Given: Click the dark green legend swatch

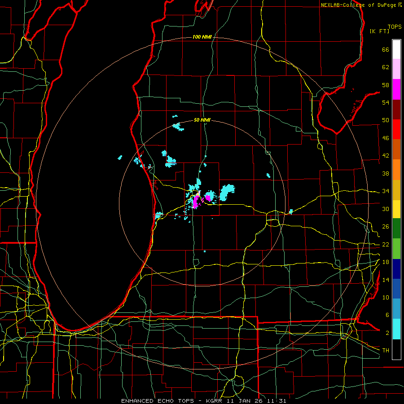Looking at the screenshot, I should tap(396, 228).
